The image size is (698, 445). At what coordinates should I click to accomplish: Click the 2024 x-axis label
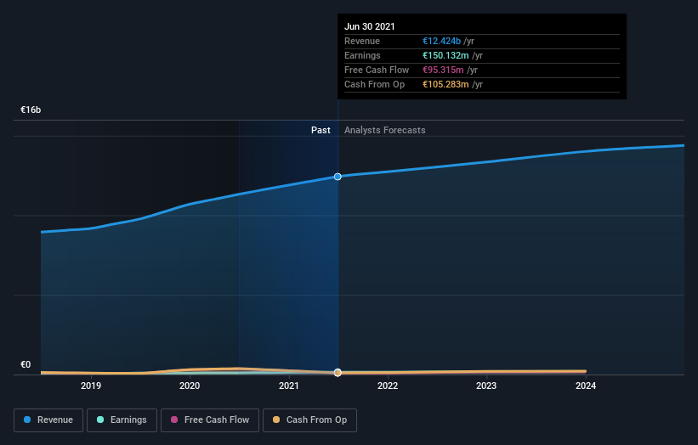tap(586, 386)
